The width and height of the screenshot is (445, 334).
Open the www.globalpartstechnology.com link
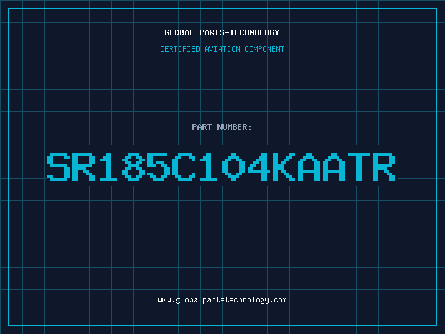(222, 300)
